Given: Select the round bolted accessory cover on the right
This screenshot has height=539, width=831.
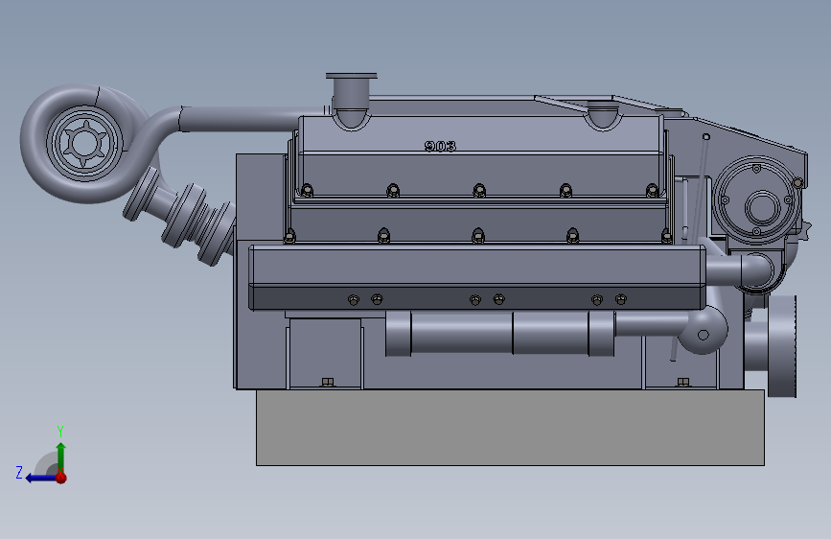Looking at the screenshot, I should (755, 199).
